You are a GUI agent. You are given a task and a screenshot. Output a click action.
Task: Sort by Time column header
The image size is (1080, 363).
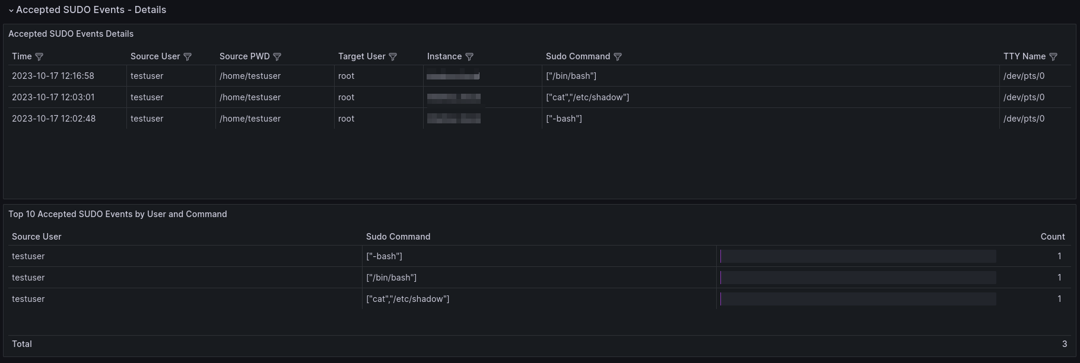point(22,56)
